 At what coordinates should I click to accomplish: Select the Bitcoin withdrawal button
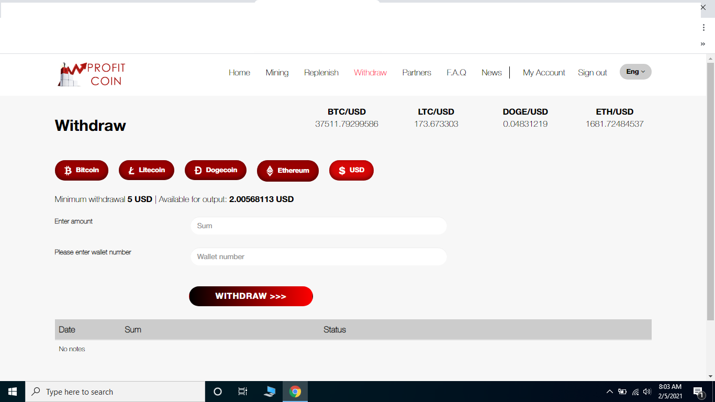(82, 170)
